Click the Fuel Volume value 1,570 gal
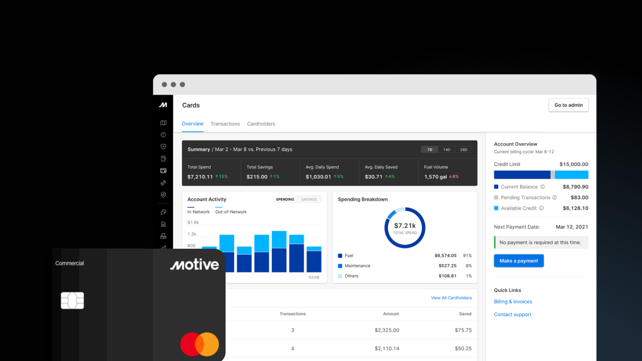642x361 pixels. tap(435, 177)
